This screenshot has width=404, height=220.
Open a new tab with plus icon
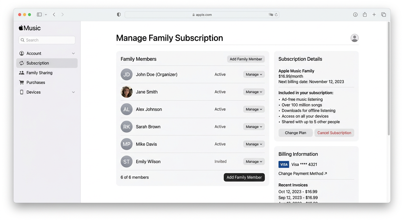pos(374,15)
